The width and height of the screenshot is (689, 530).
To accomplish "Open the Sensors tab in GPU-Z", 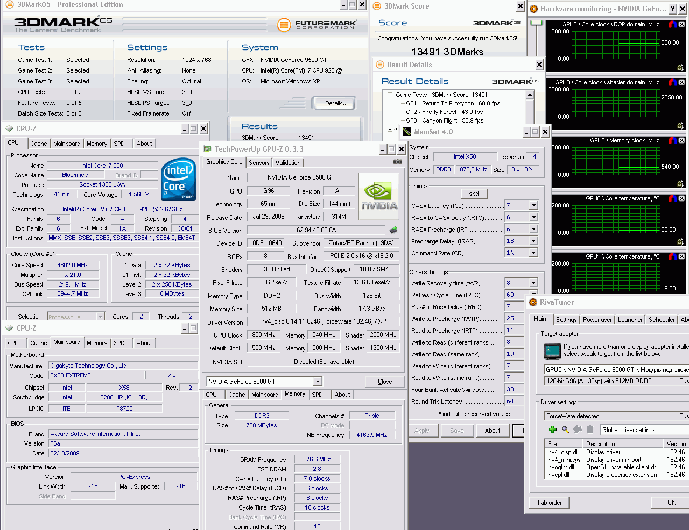I will [x=259, y=163].
